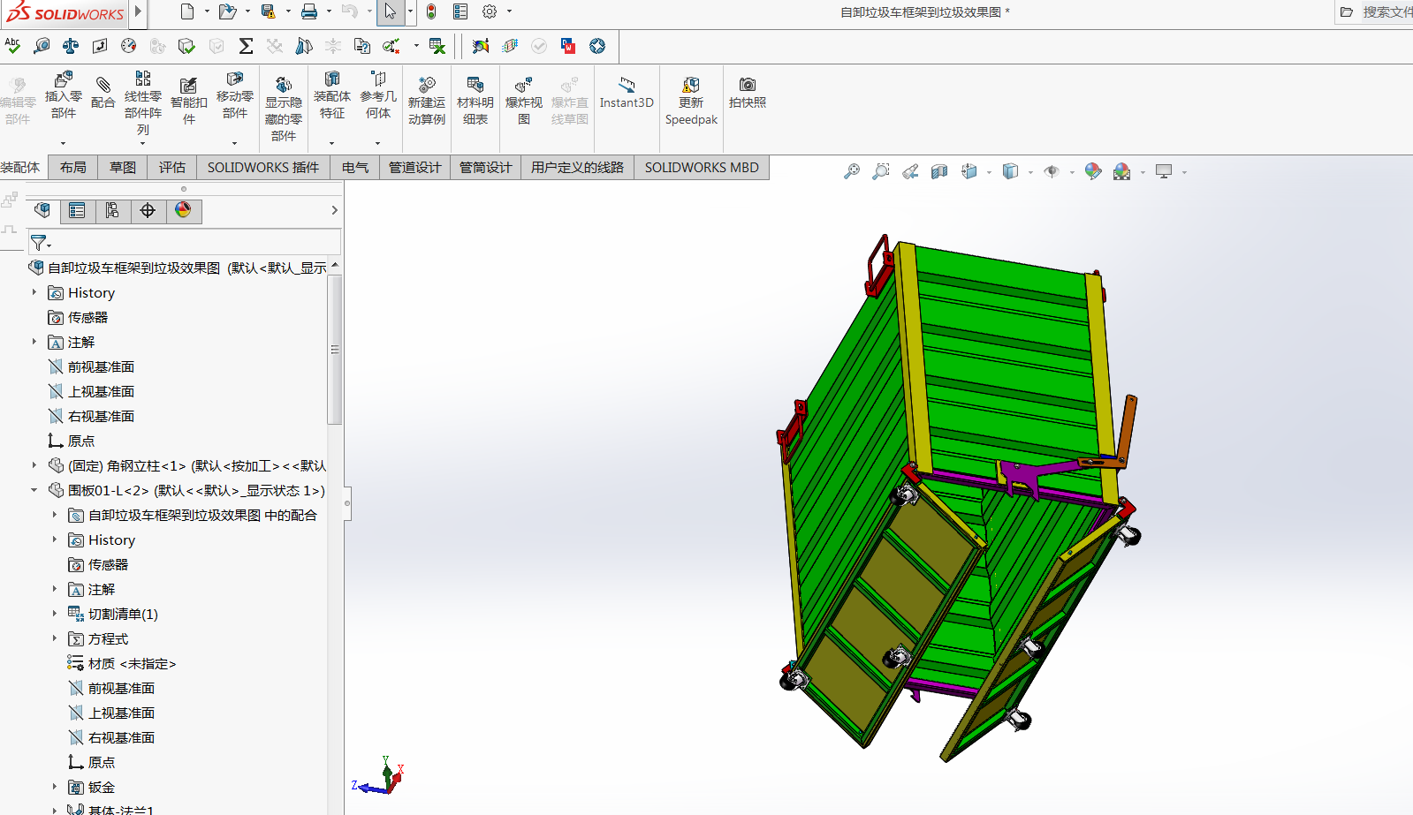Open the Equations sigma icon

[x=246, y=45]
